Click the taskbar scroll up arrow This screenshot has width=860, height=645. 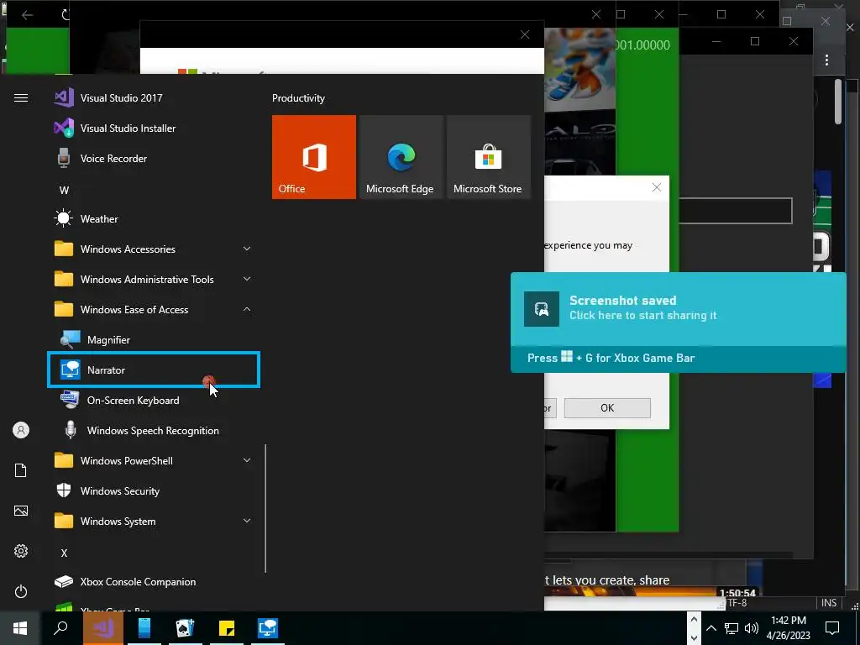coord(693,620)
